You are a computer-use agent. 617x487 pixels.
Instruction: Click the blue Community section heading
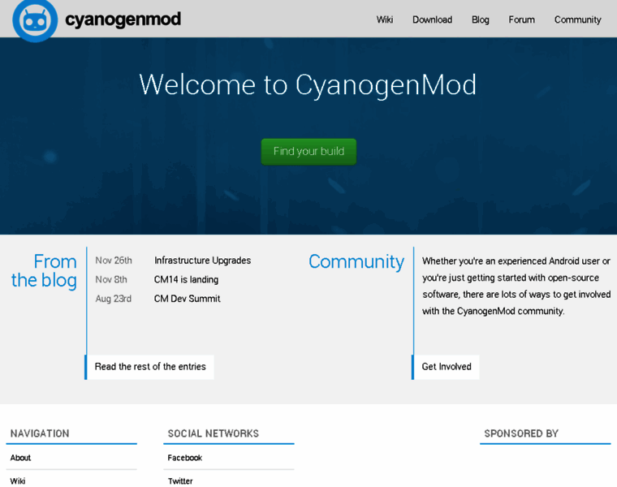[356, 262]
